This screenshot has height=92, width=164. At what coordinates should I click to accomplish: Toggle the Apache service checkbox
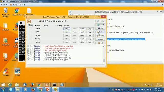tap(30, 29)
